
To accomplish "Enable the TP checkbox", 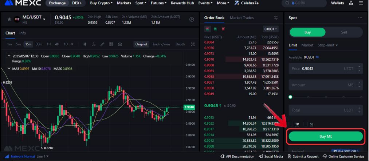I will 291,124.
